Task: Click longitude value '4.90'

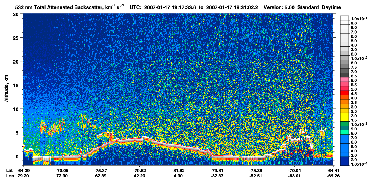Action: point(178,176)
